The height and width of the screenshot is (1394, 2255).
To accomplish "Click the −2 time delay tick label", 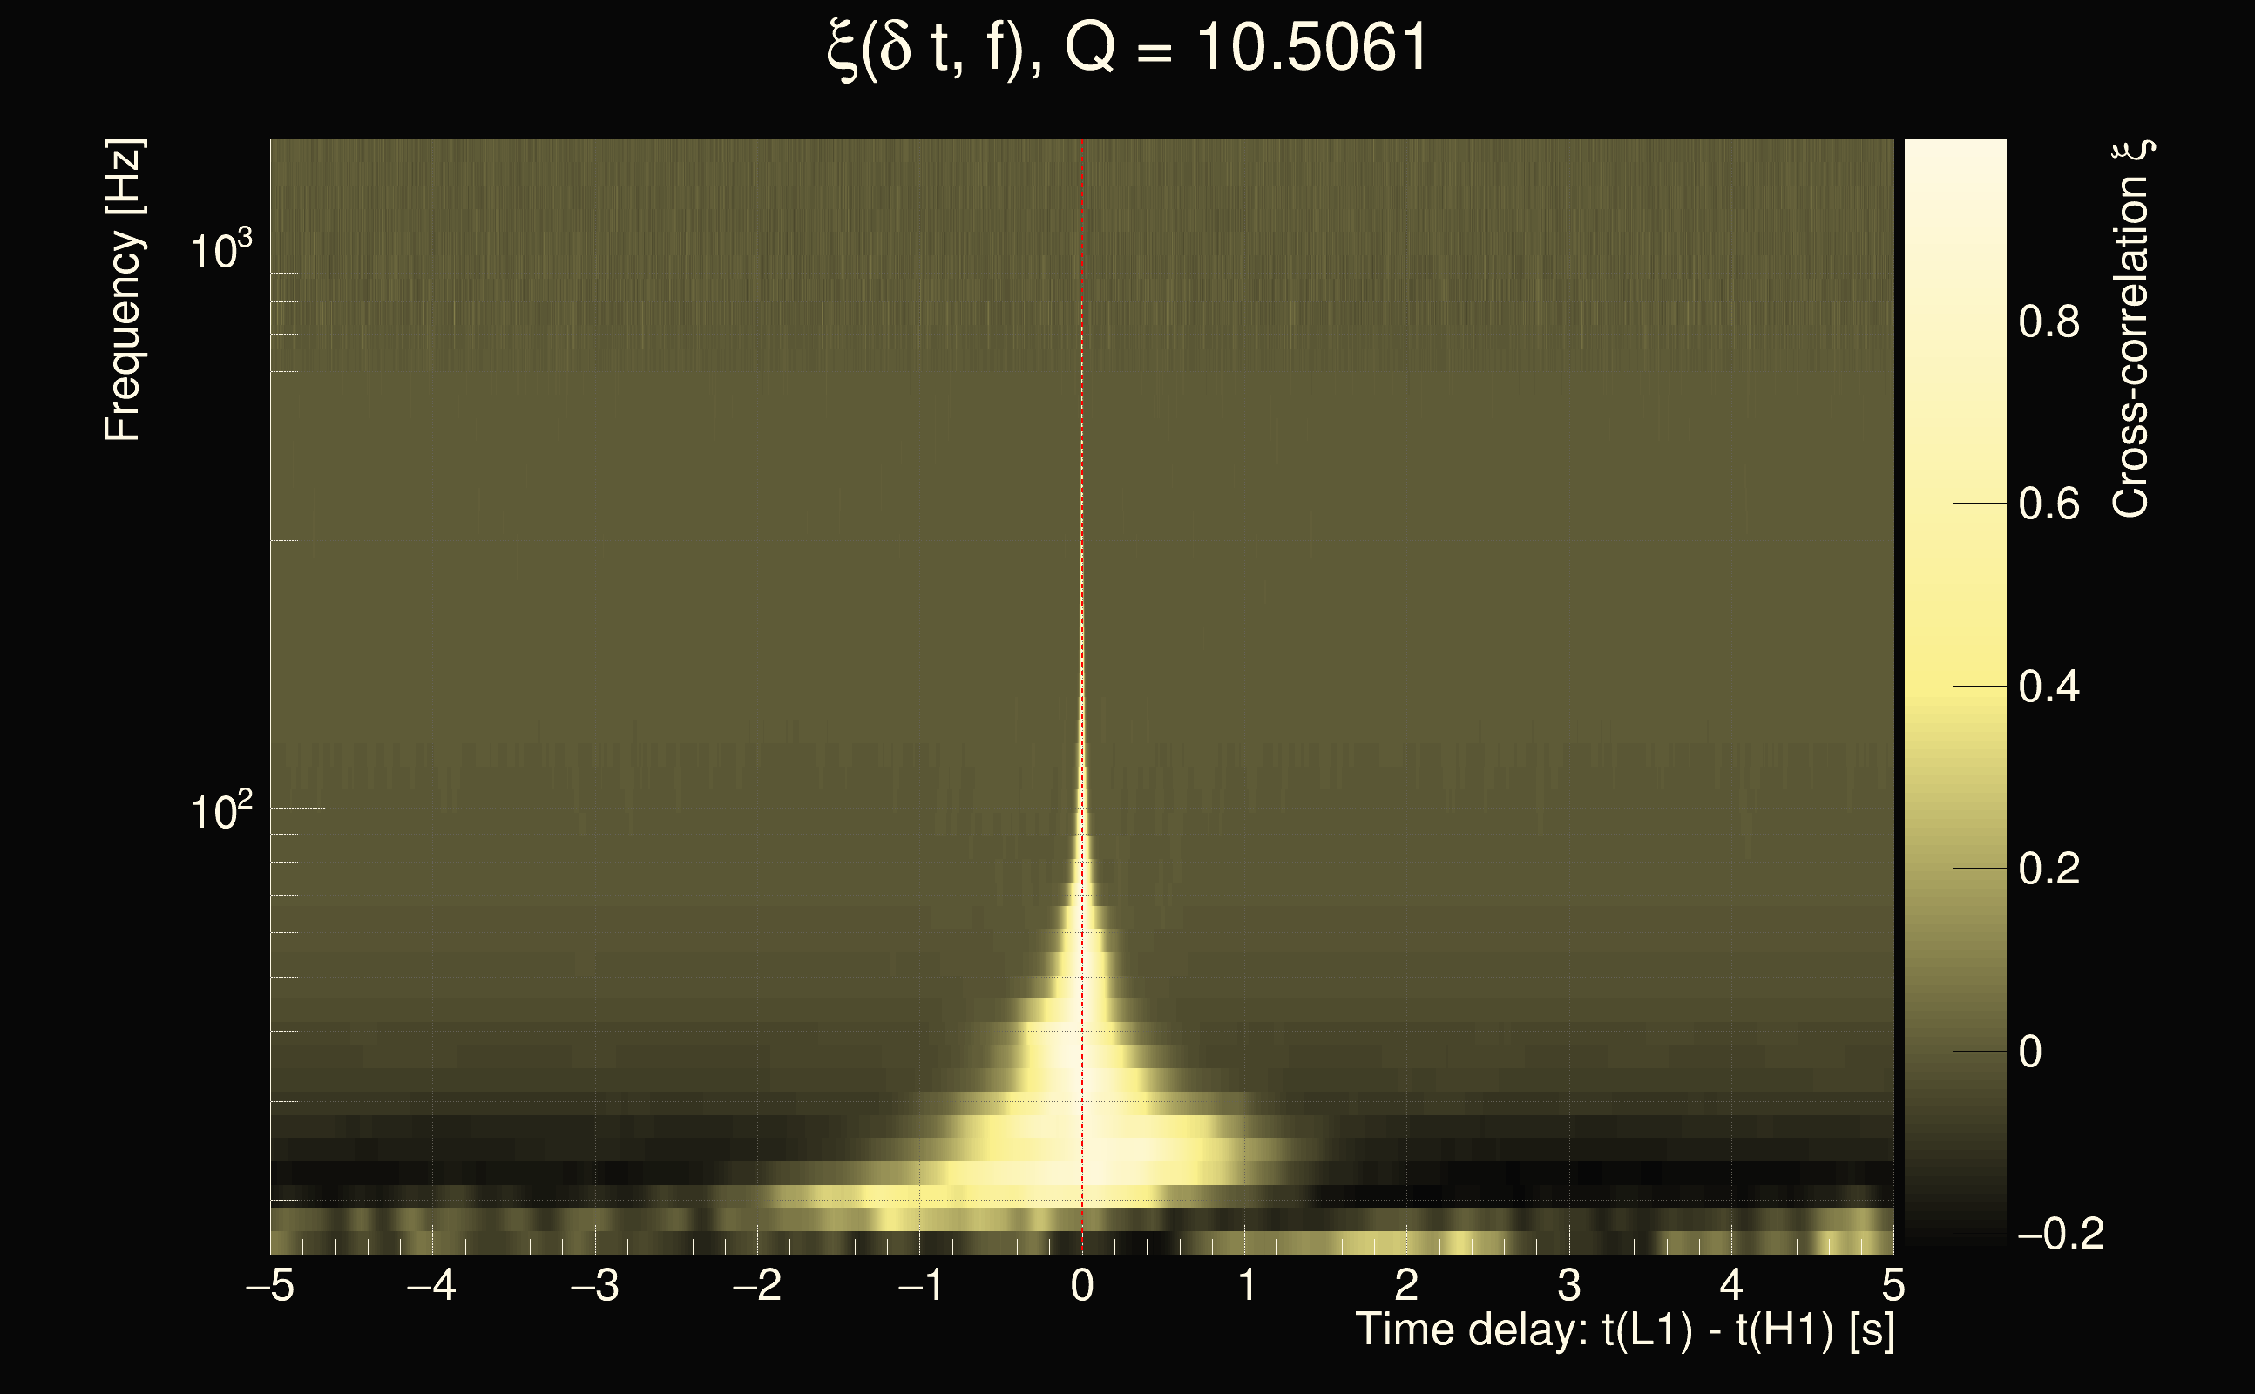I will pos(757,1285).
